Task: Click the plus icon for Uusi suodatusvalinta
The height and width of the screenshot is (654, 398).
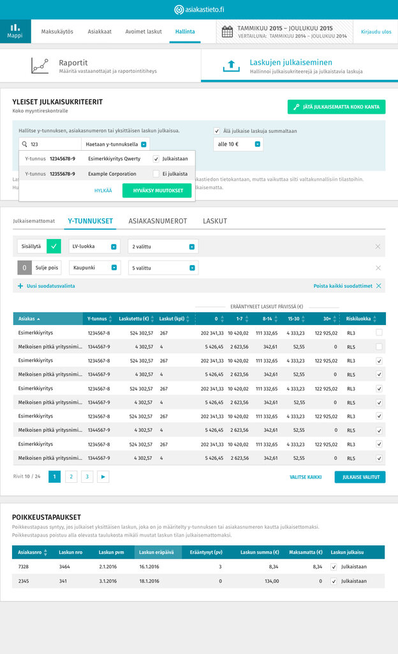Action: (20, 286)
